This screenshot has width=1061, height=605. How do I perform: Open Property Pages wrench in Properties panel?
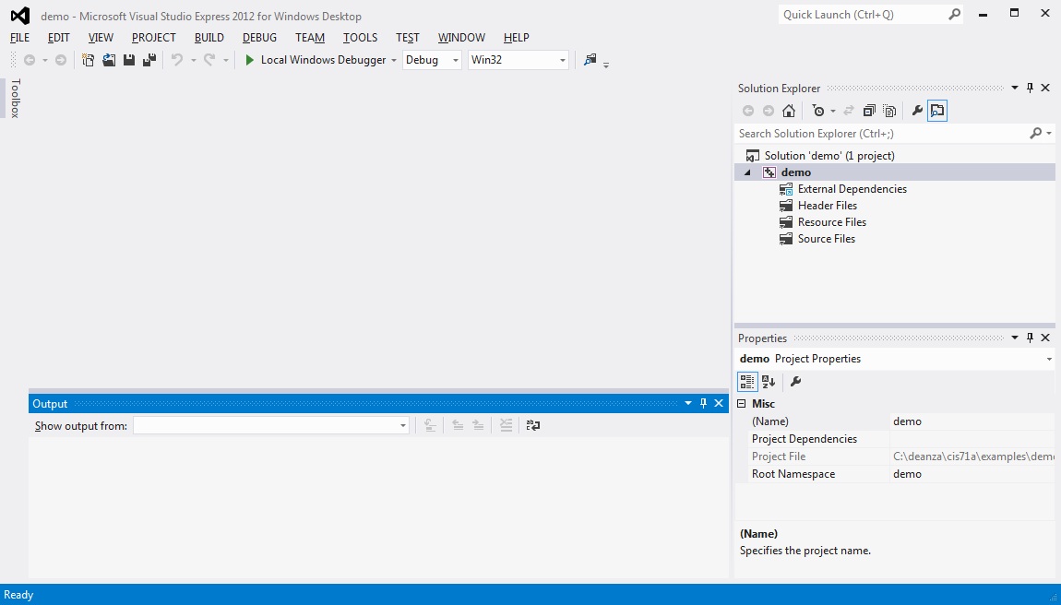pyautogui.click(x=795, y=382)
